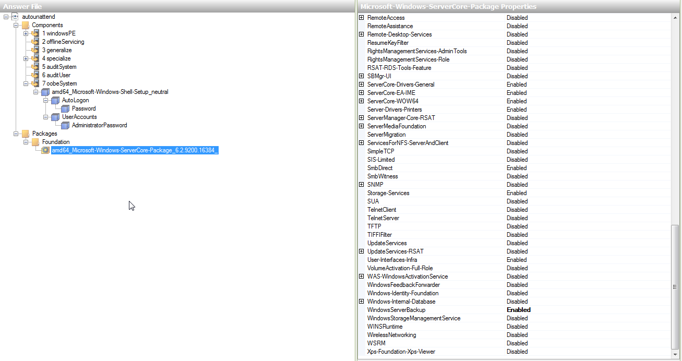Select the 3 generalize pass icon
This screenshot has height=361, width=682.
tap(35, 50)
